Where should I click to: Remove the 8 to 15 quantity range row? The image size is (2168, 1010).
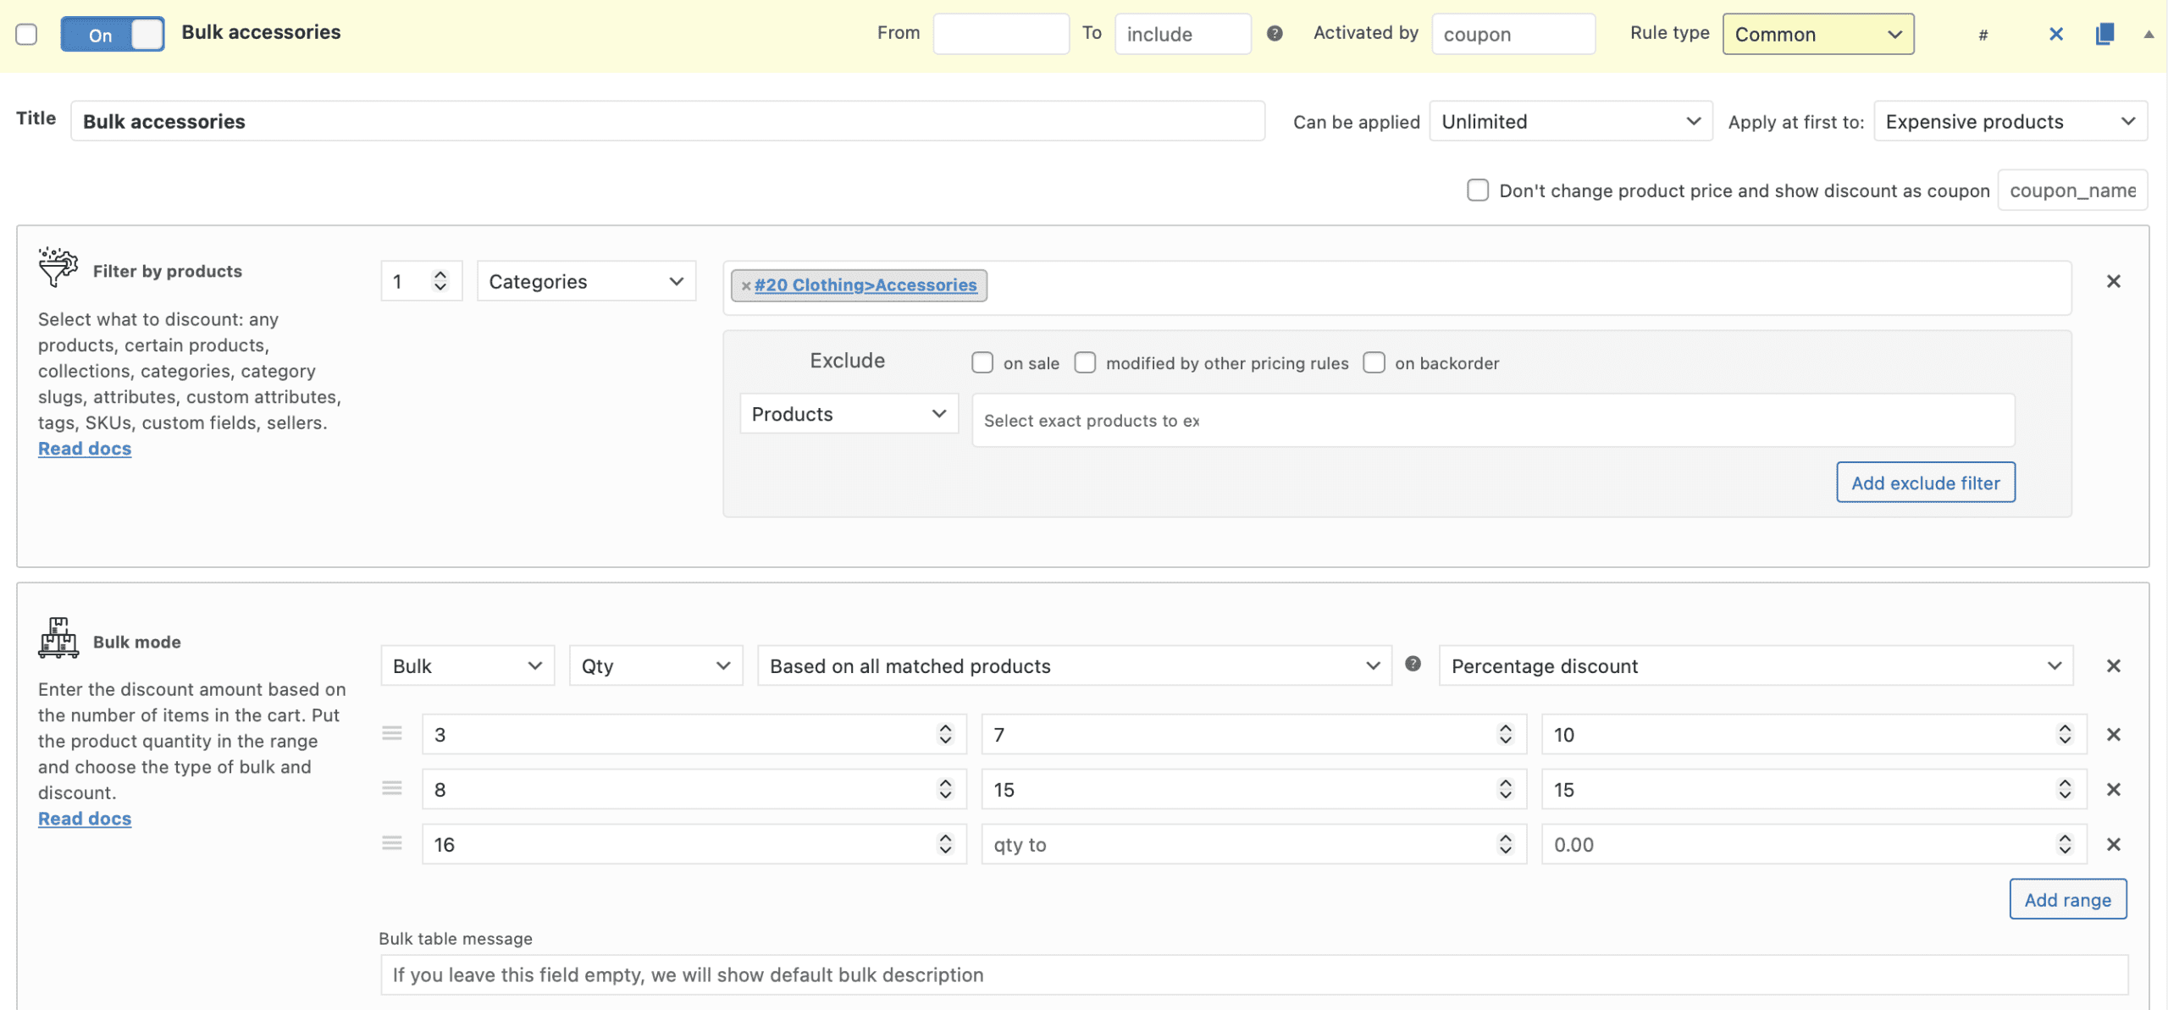2114,789
